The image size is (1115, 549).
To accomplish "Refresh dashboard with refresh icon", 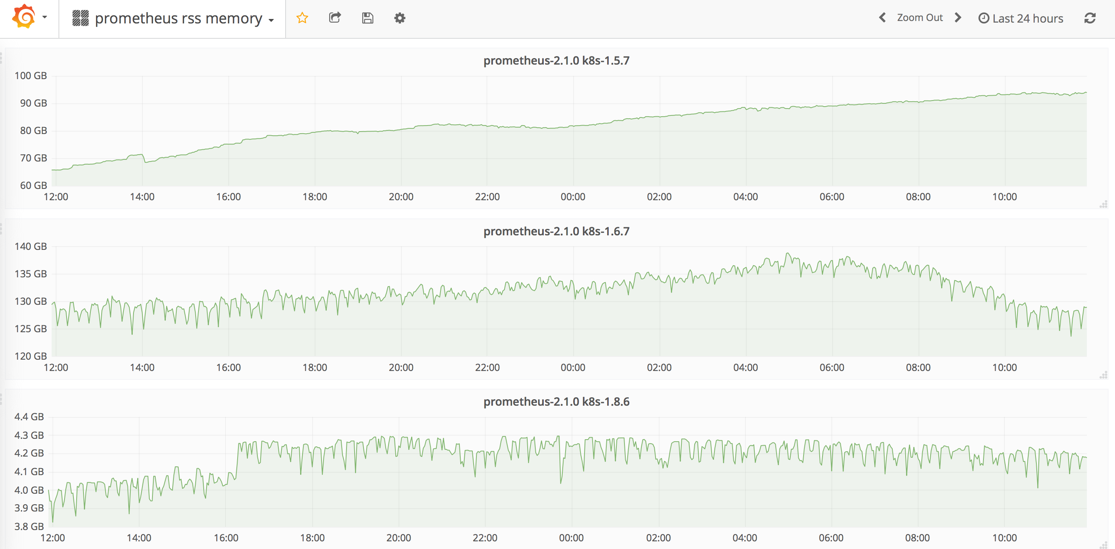I will (x=1090, y=18).
